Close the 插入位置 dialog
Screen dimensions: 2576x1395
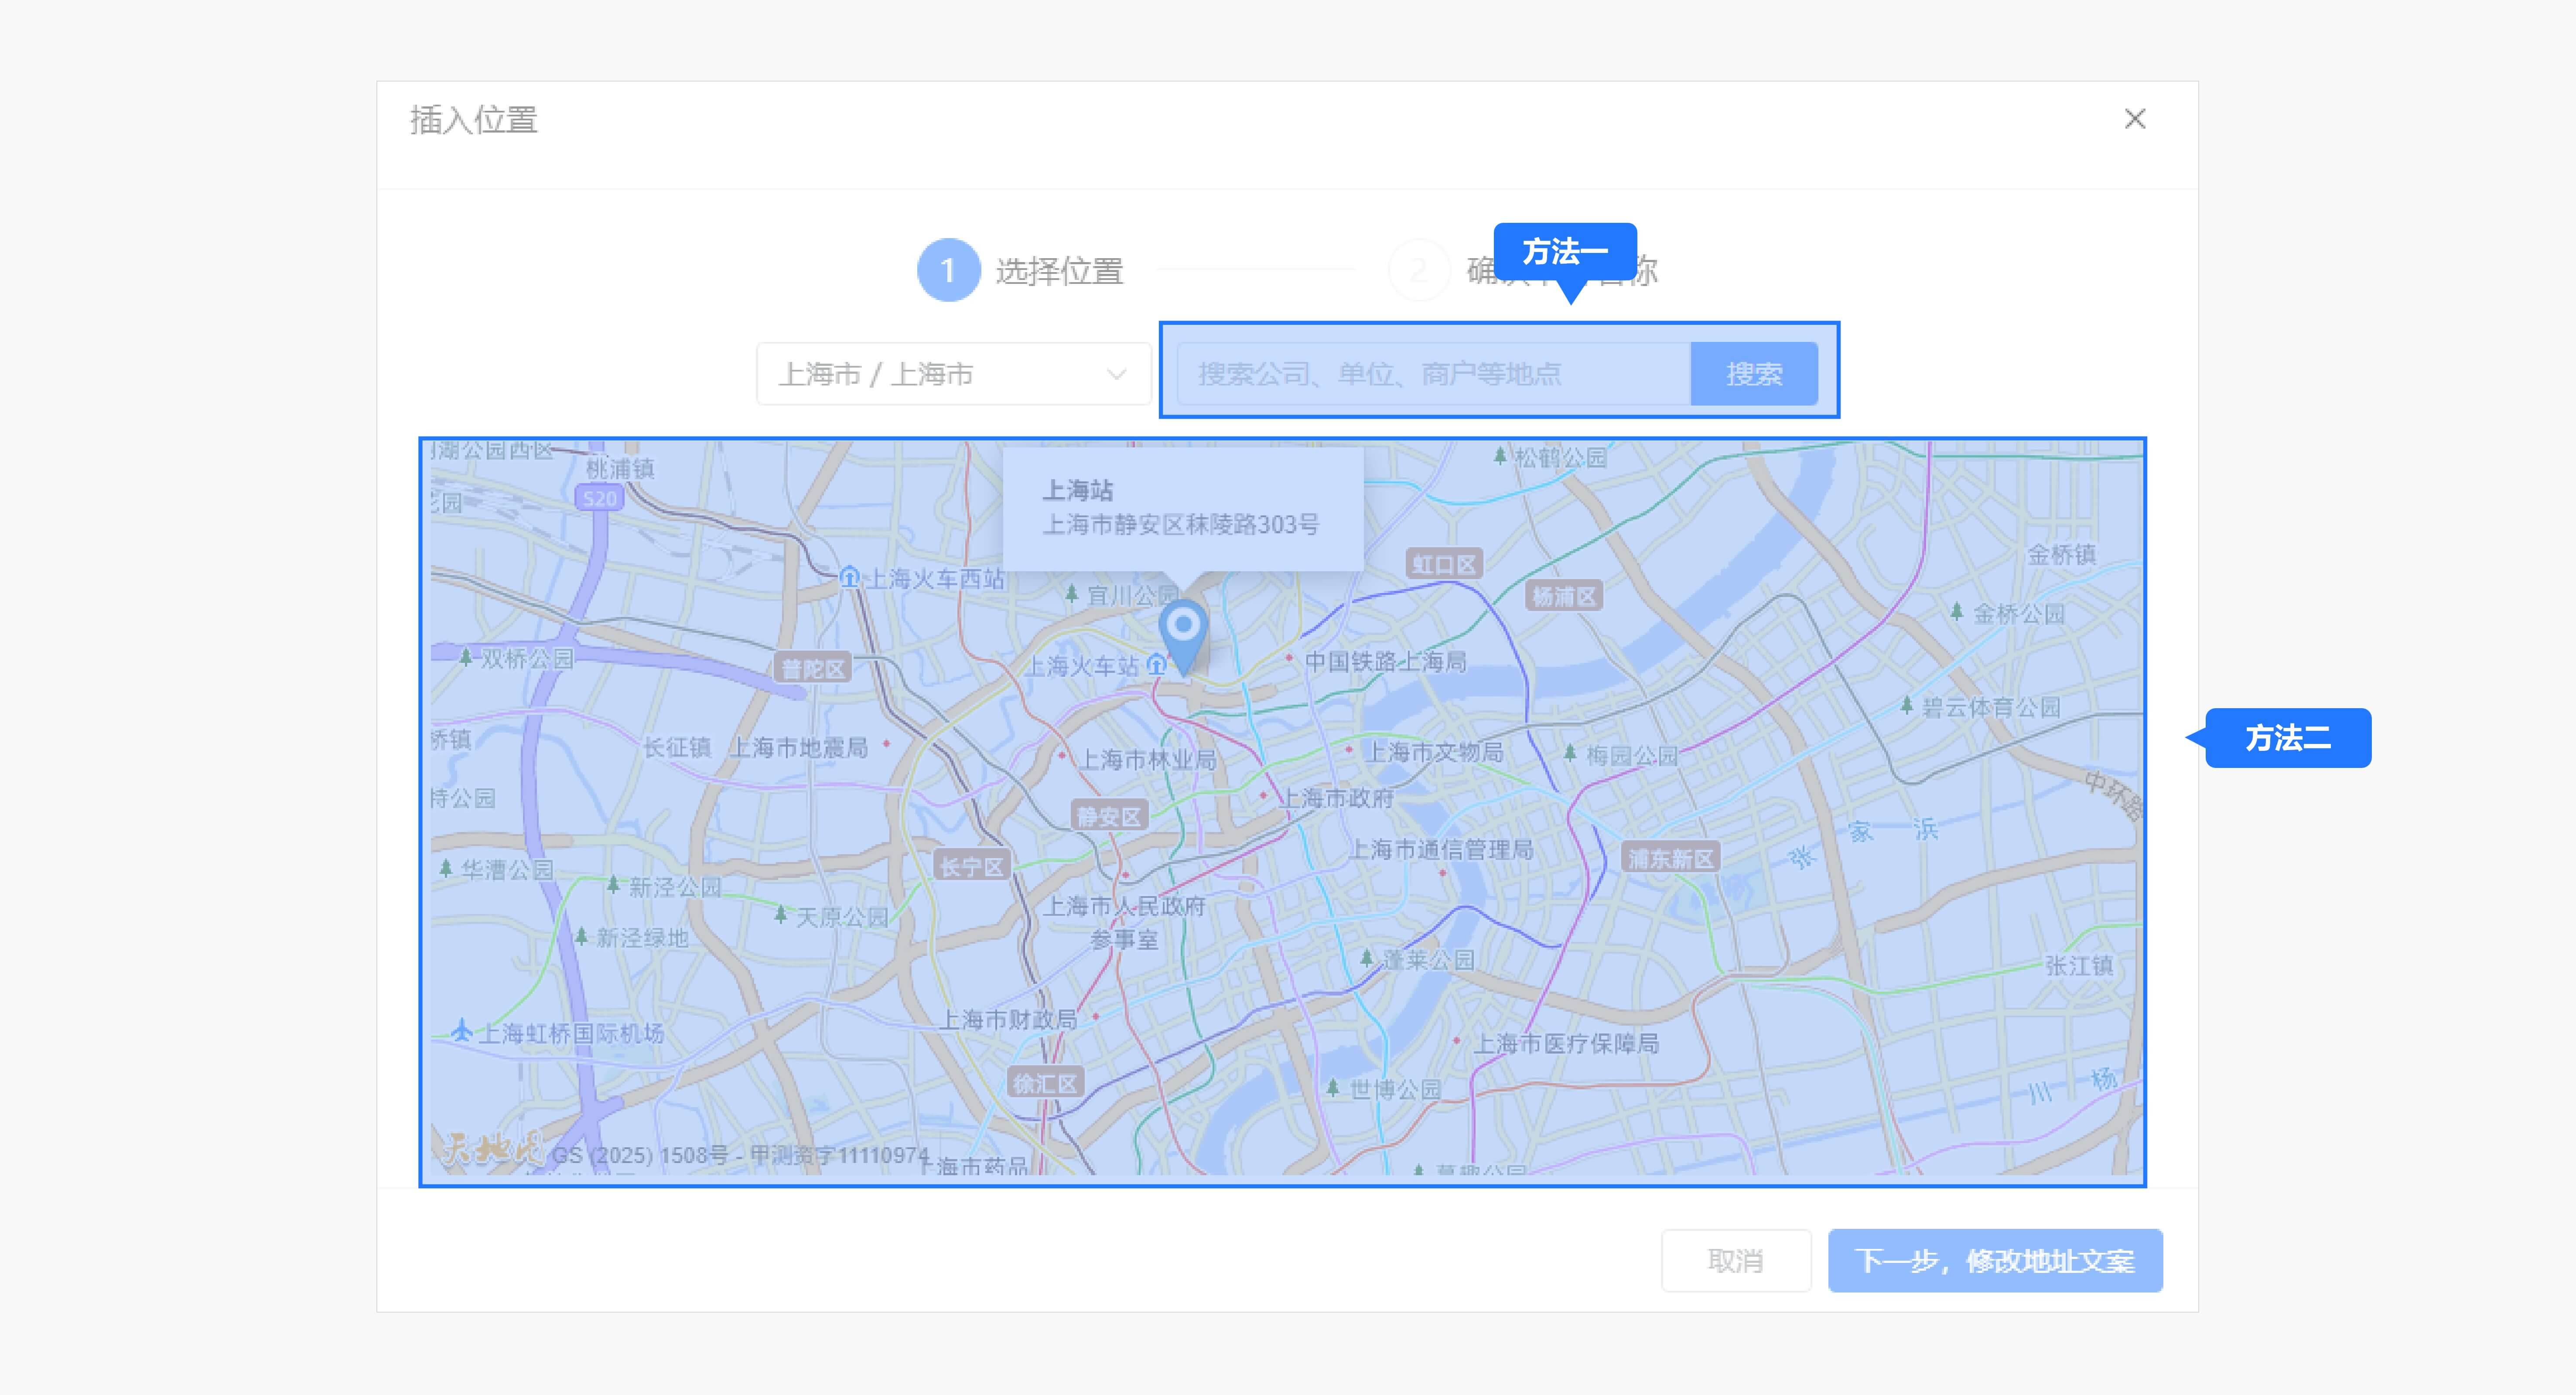pyautogui.click(x=2135, y=119)
